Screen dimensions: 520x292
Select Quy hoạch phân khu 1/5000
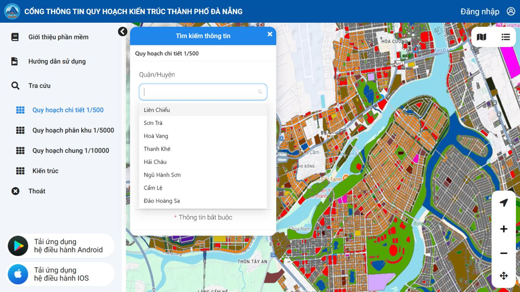(x=73, y=130)
